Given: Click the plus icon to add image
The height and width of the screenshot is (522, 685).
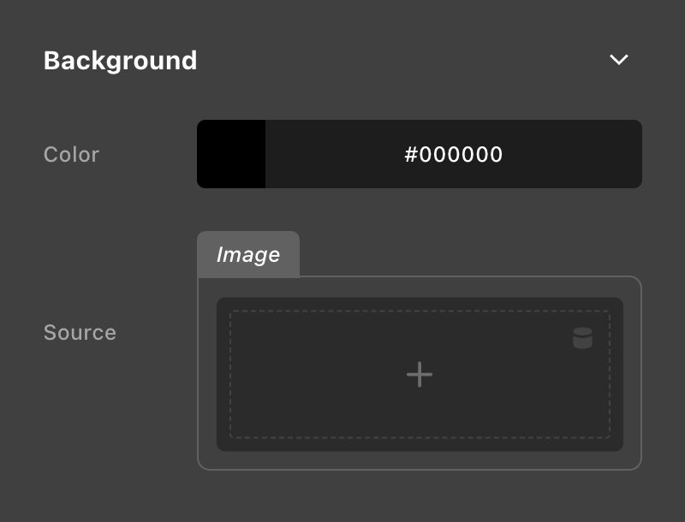Looking at the screenshot, I should [x=420, y=374].
